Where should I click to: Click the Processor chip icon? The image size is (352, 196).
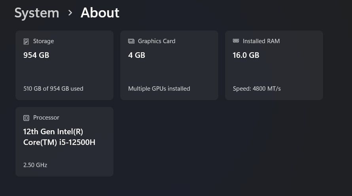[x=26, y=118]
